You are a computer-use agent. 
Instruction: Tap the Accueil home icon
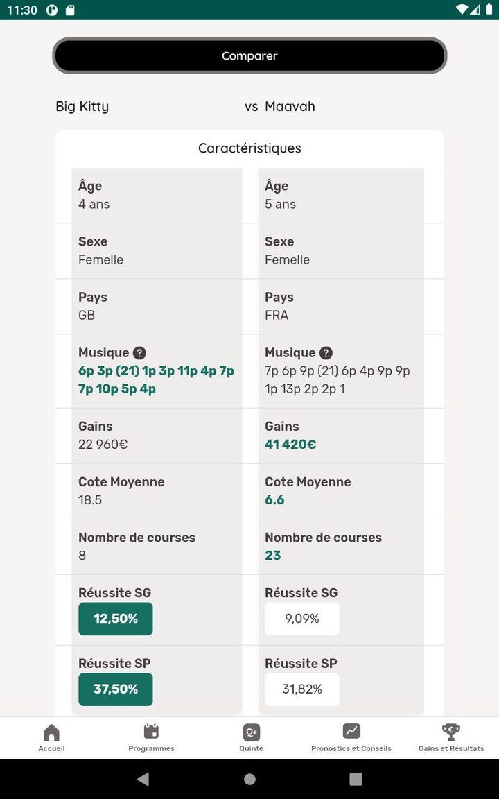[51, 732]
